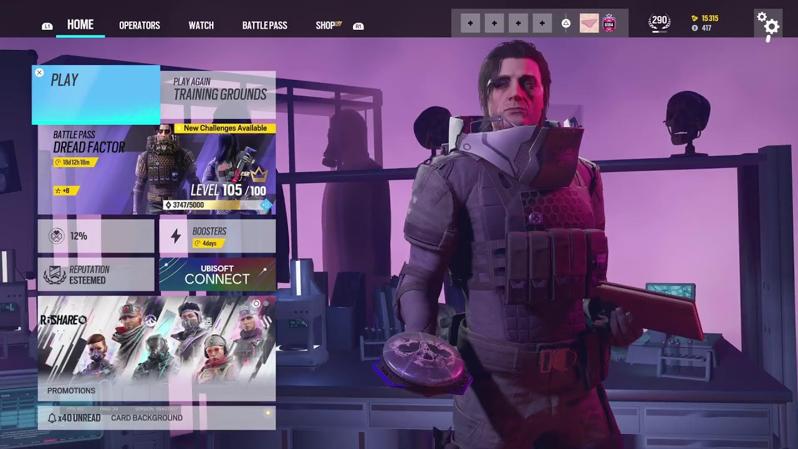Click the first empty squad slot plus
The height and width of the screenshot is (449, 798).
tap(470, 24)
